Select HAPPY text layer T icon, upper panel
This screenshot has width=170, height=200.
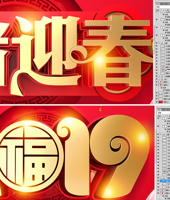click(163, 28)
